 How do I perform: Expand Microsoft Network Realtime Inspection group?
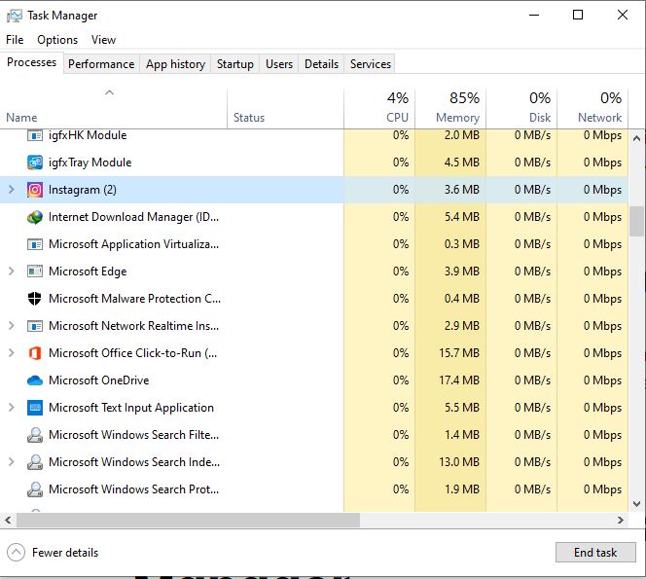[11, 326]
